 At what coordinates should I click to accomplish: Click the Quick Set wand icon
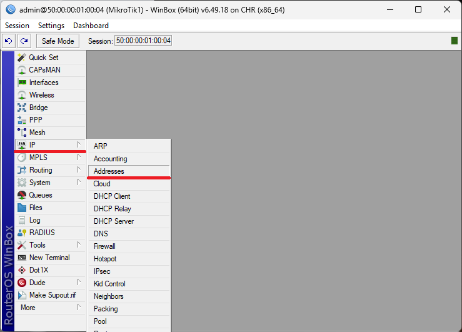point(22,58)
